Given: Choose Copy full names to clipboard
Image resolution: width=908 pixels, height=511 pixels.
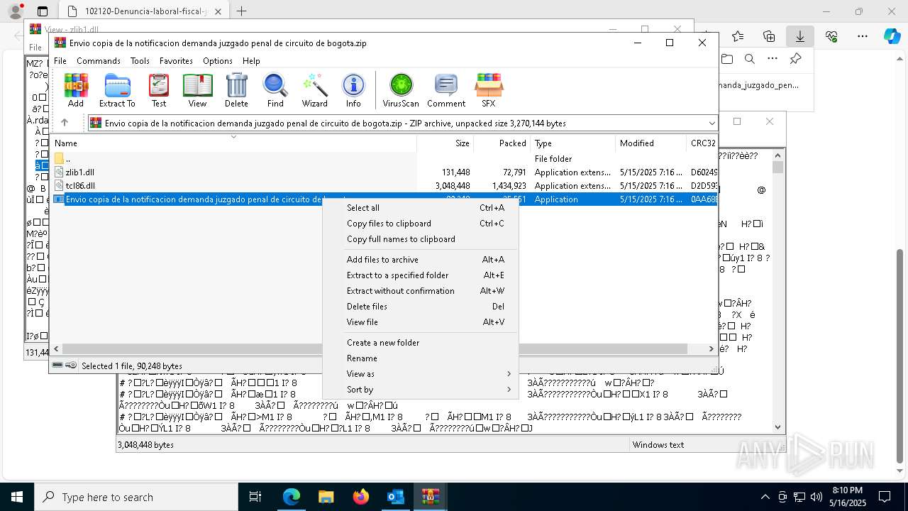Looking at the screenshot, I should [421, 239].
